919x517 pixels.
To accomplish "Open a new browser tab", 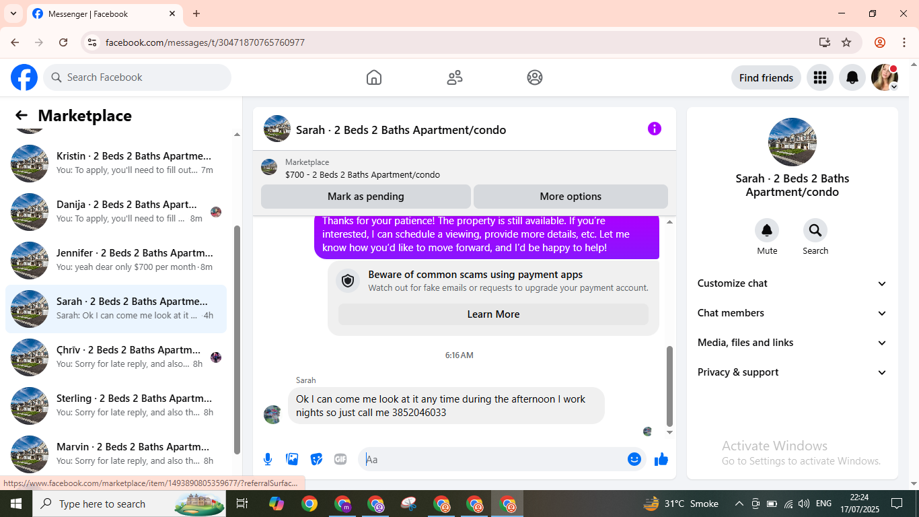I will pos(196,13).
